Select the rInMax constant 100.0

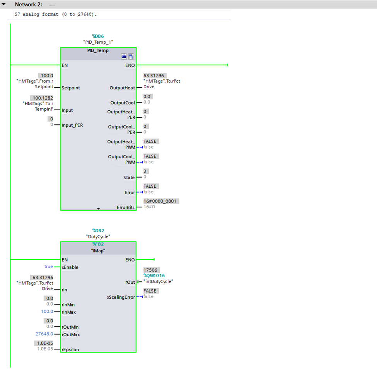click(x=47, y=312)
